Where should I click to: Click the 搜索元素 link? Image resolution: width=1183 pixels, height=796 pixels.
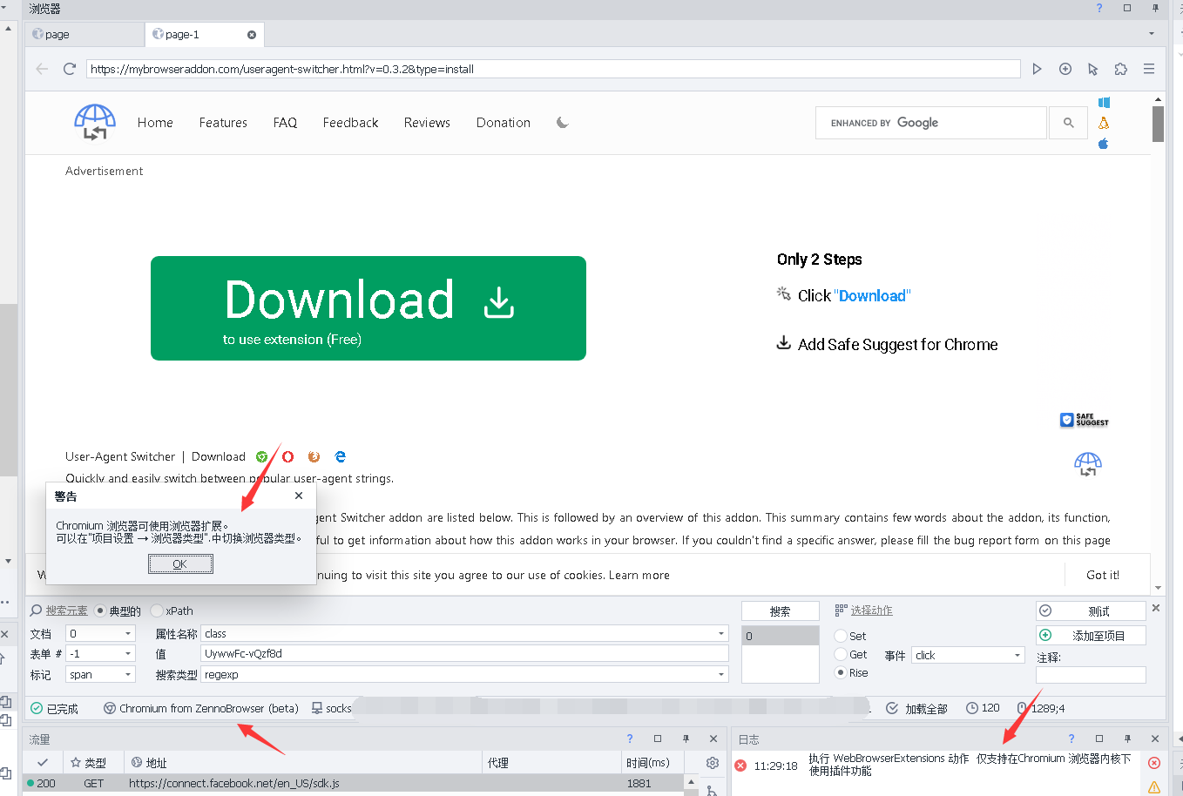[67, 610]
